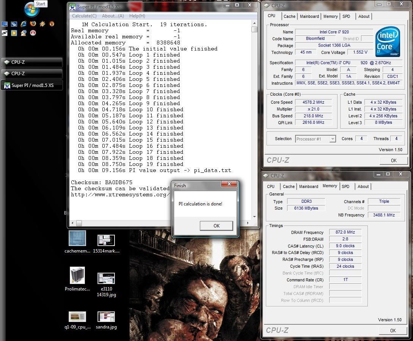Open Calculate(C) menu in Super PI

coord(84,16)
